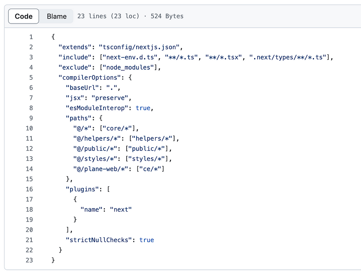Click the "next-env.d.ts" string

pos(130,57)
